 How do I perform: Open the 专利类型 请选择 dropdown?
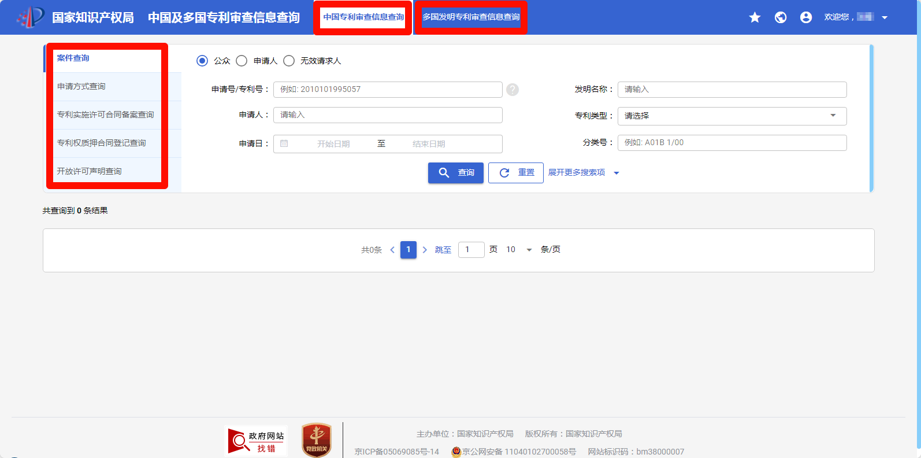click(732, 116)
